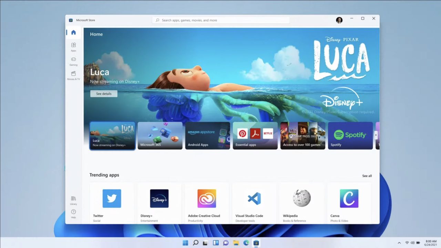Open the Apps section in the sidebar
The image size is (441, 248).
73,47
